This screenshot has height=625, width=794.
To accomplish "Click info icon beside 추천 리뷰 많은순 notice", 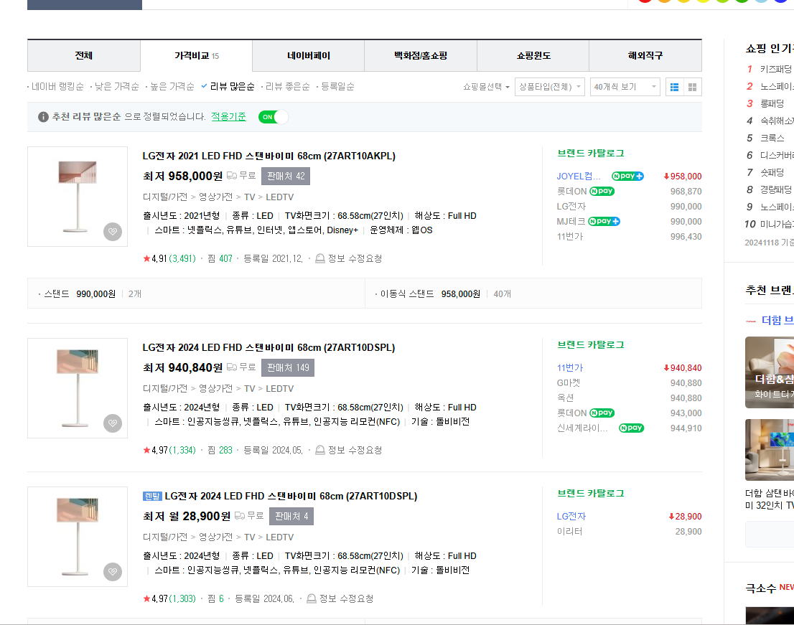I will [x=44, y=117].
